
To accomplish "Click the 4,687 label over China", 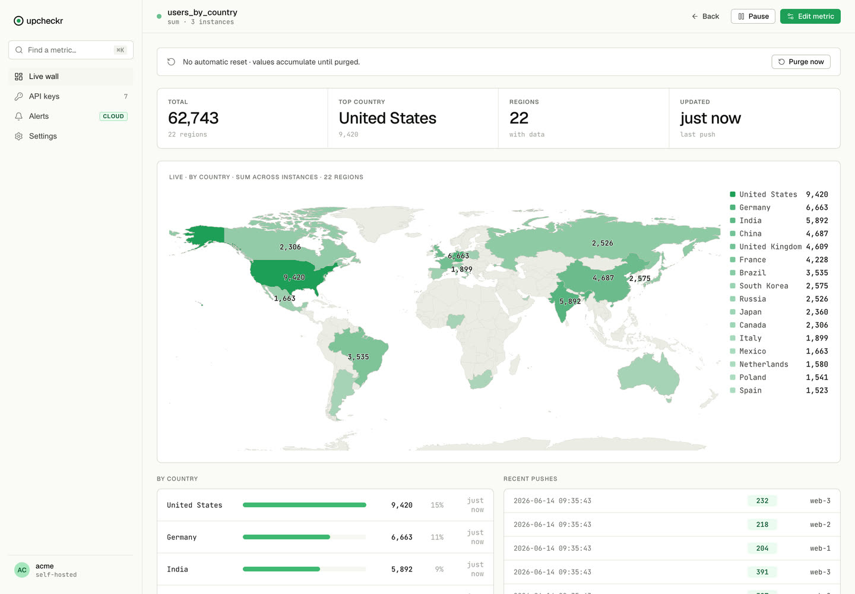I will point(603,278).
